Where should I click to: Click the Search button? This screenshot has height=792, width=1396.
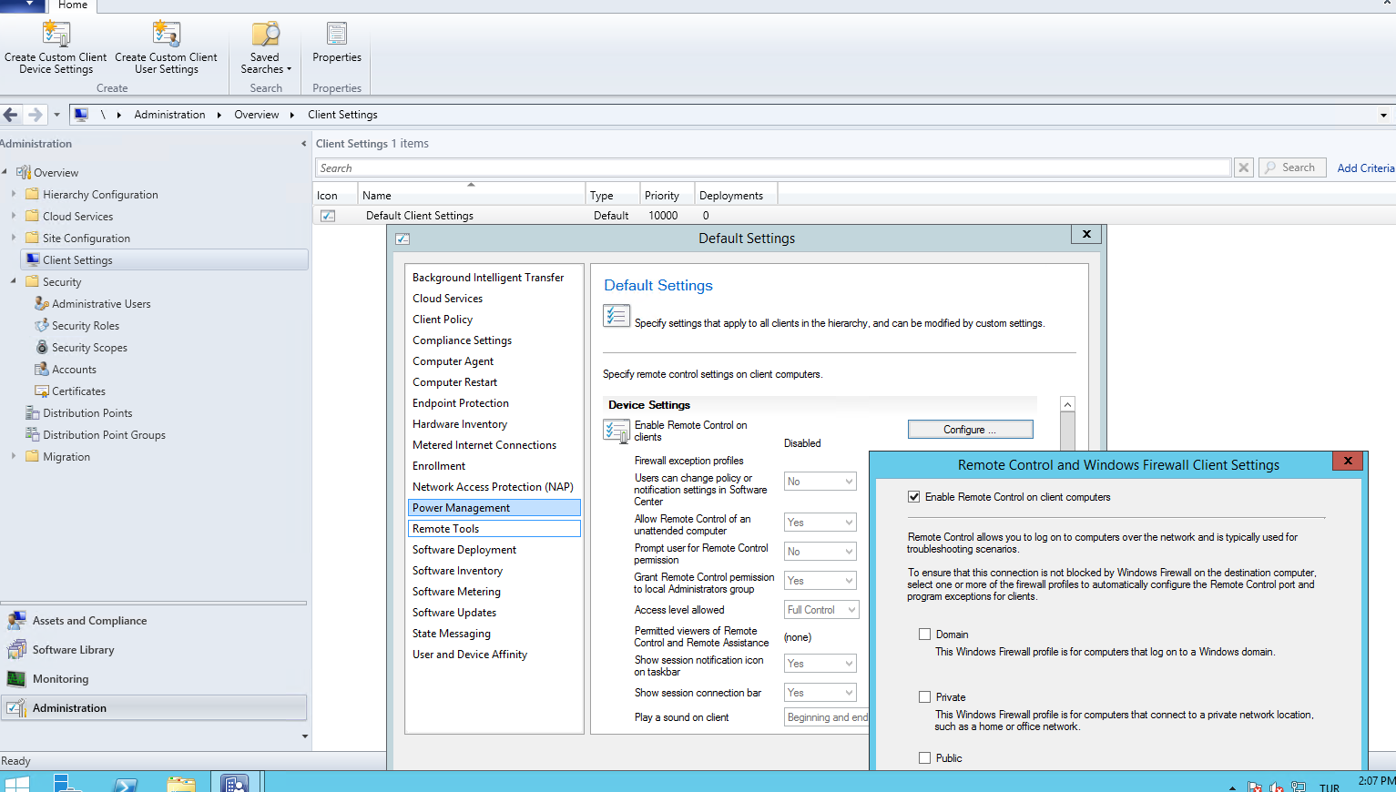1290,168
